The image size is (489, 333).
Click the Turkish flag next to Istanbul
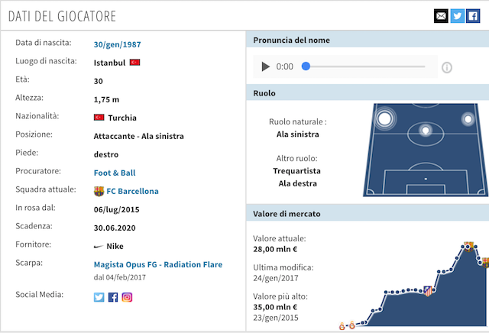[134, 63]
